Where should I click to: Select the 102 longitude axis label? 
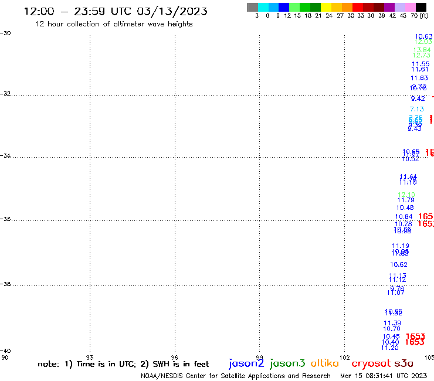click(x=344, y=358)
